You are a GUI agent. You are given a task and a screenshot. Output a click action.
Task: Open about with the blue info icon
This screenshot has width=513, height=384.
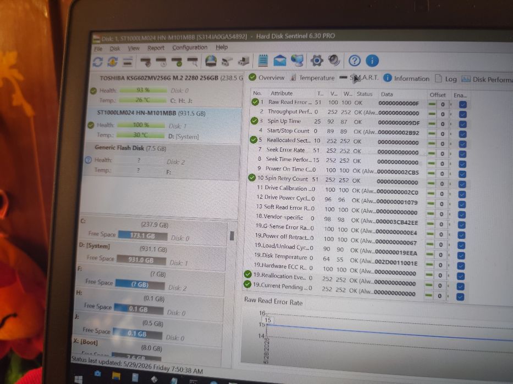click(x=372, y=61)
